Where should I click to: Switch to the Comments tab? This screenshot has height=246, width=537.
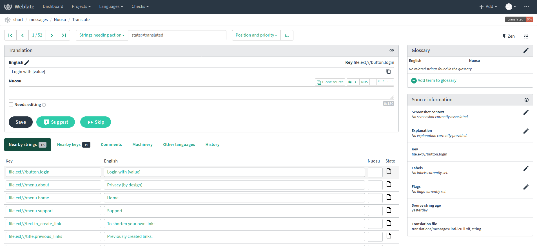(111, 145)
